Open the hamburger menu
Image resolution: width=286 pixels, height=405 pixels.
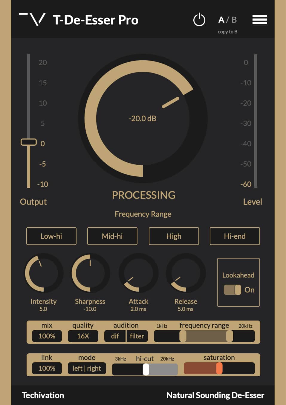[259, 20]
